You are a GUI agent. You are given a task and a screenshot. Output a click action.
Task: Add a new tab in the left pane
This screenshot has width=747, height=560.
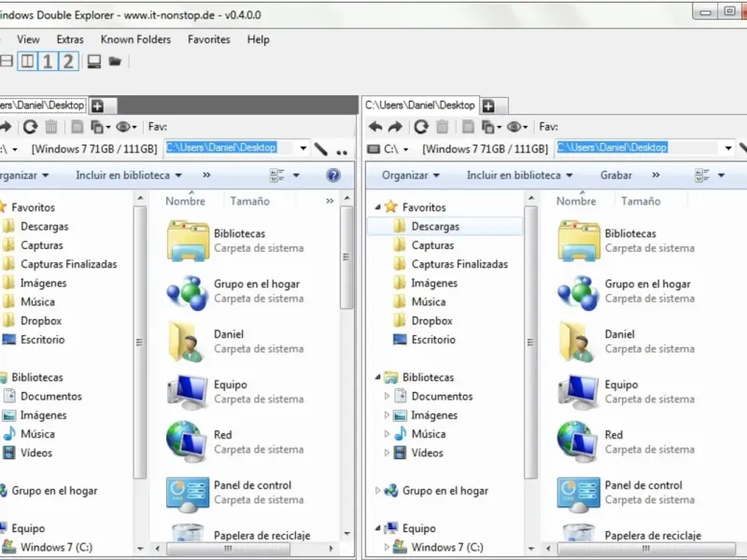98,105
